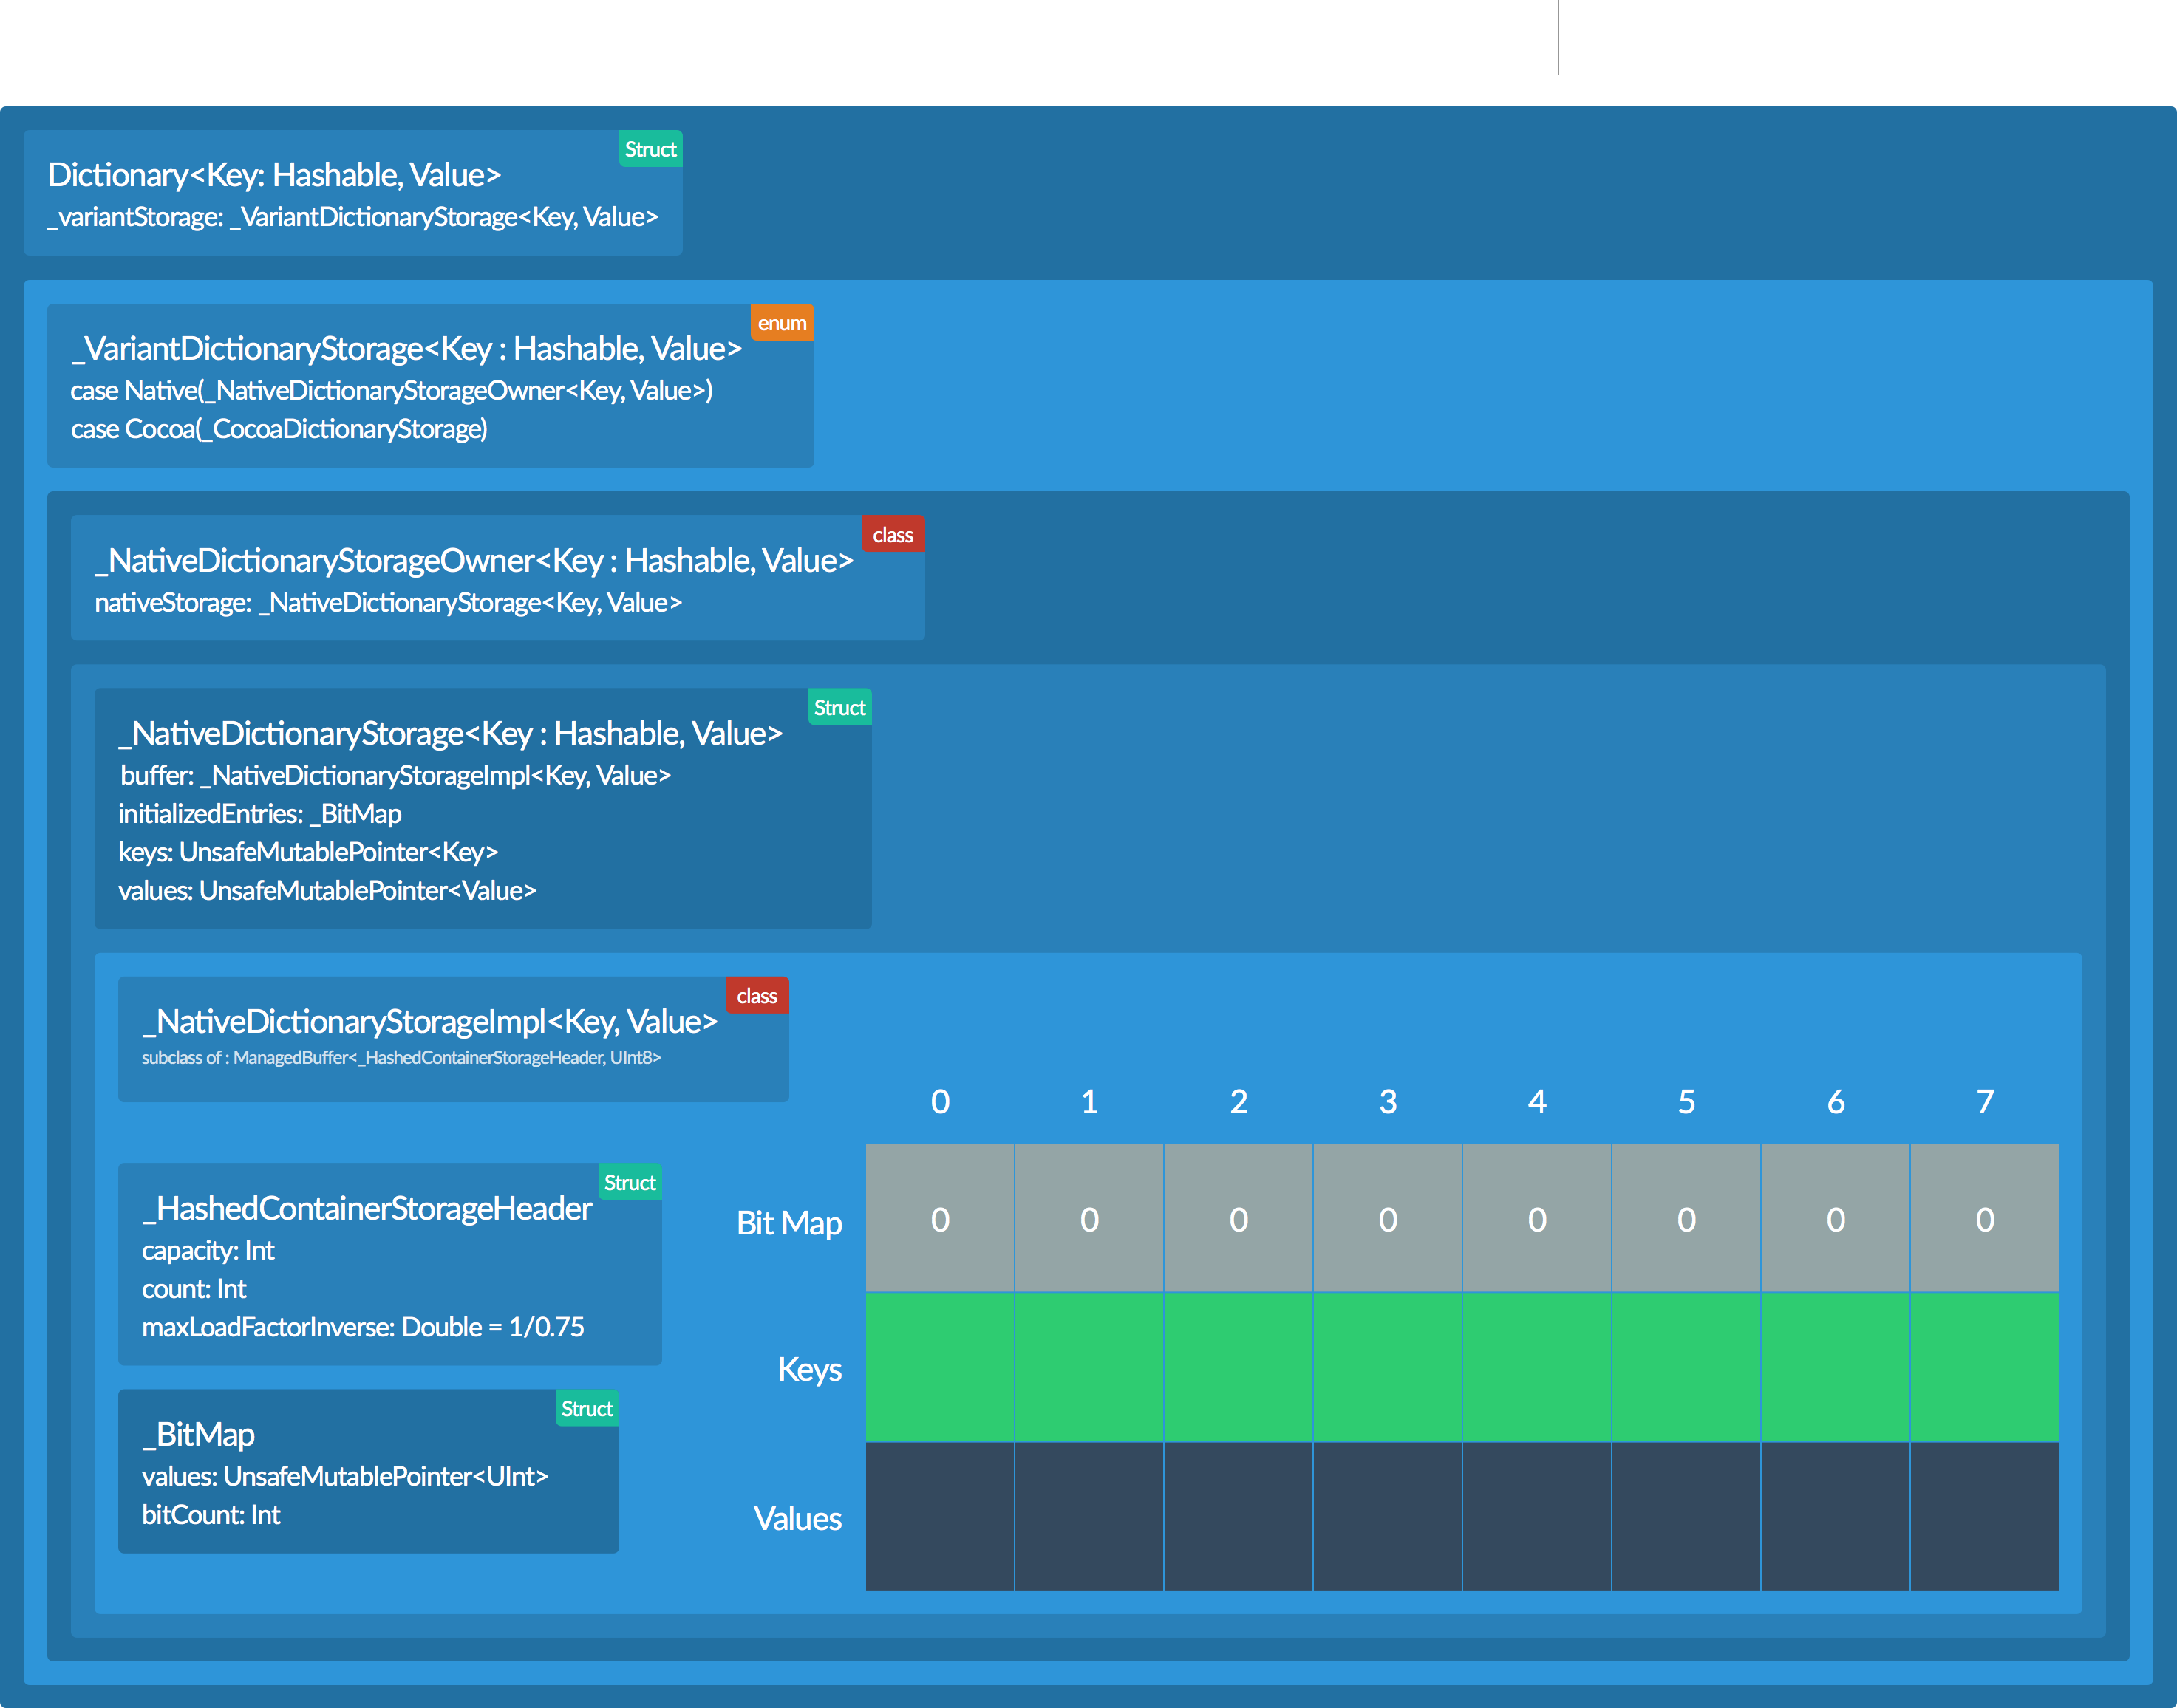Click the 'initializedEntries: _BitMap' line

click(260, 814)
